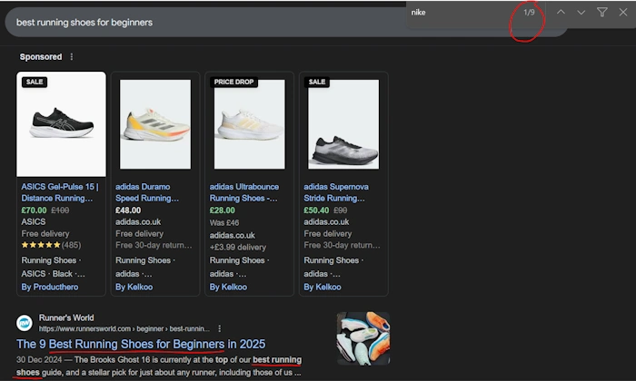Click the SALE badge on ASICS card

35,82
